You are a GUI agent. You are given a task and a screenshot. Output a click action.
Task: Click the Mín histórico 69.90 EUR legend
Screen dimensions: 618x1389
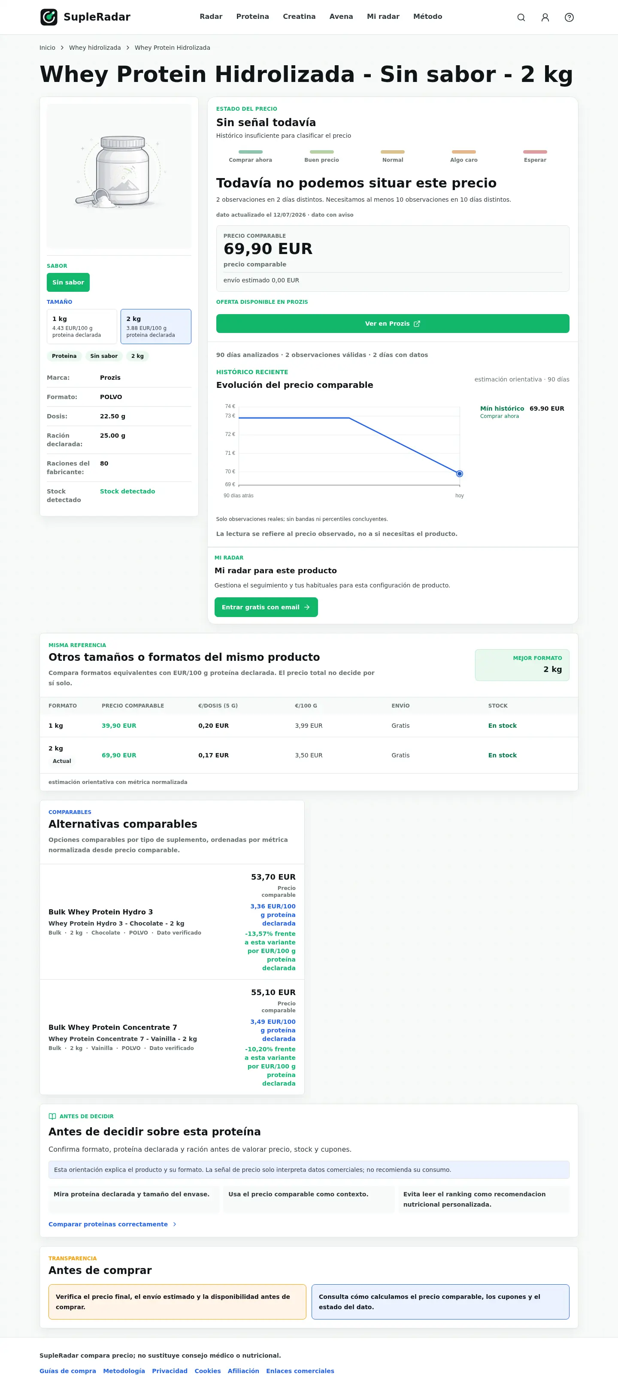[522, 412]
